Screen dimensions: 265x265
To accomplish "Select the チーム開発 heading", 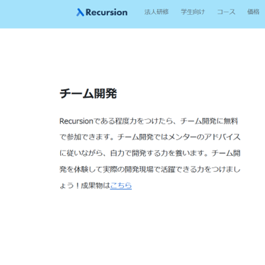I will click(88, 94).
